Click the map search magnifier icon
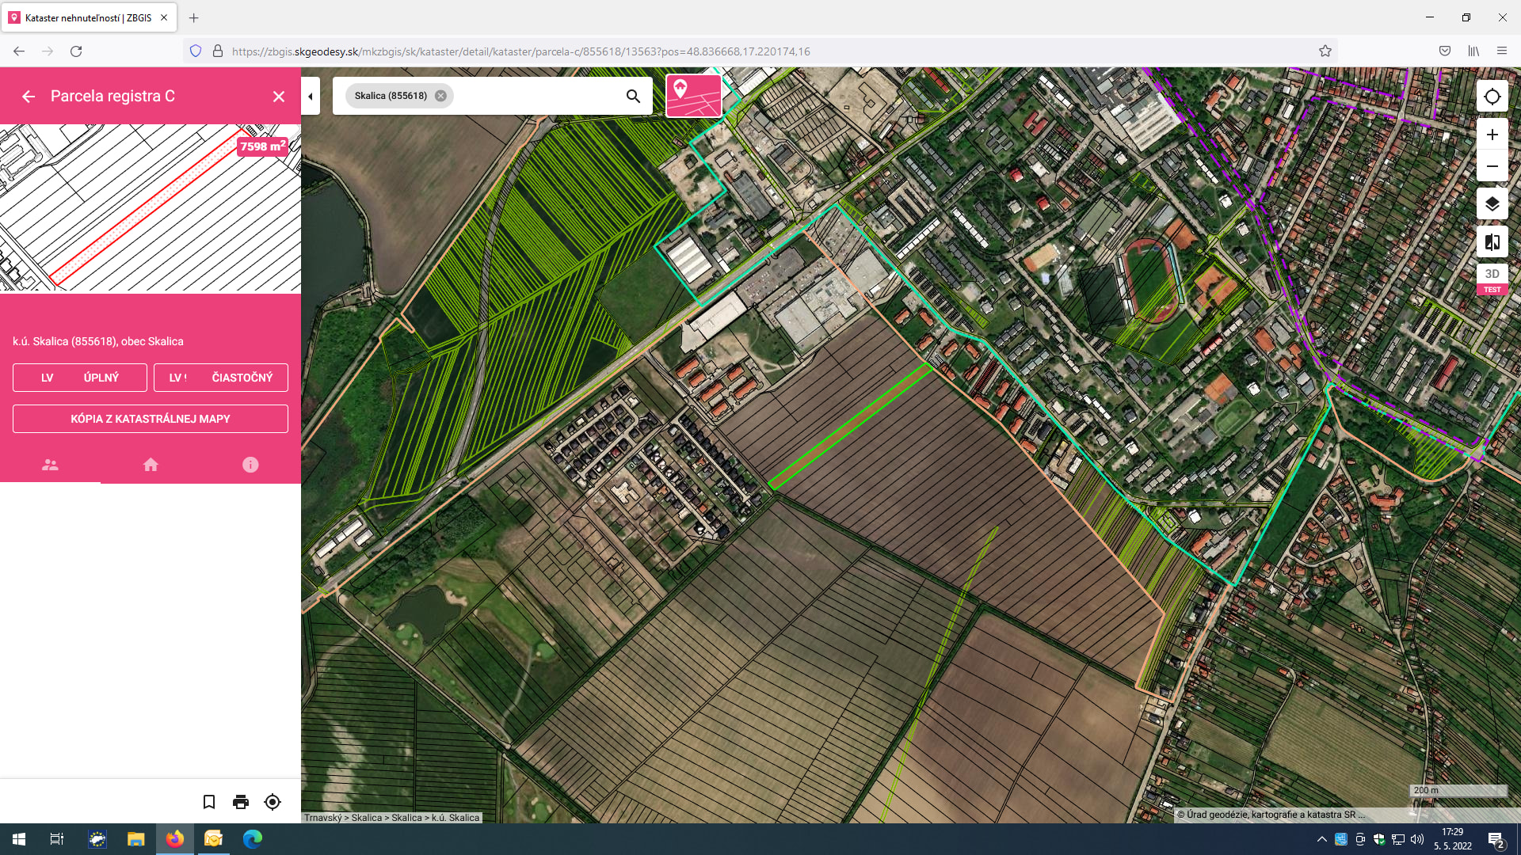This screenshot has width=1521, height=855. [633, 96]
